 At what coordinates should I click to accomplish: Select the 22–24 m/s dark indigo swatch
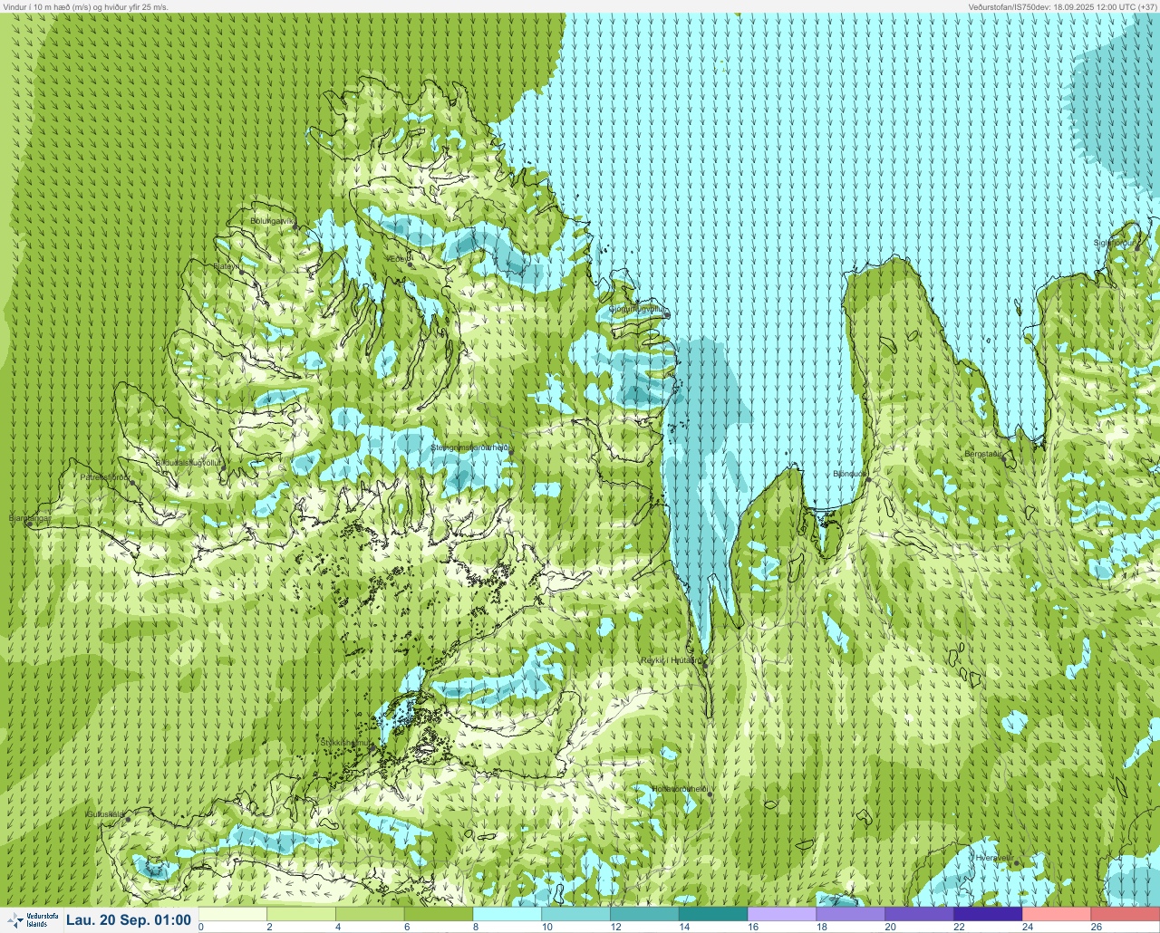click(989, 914)
